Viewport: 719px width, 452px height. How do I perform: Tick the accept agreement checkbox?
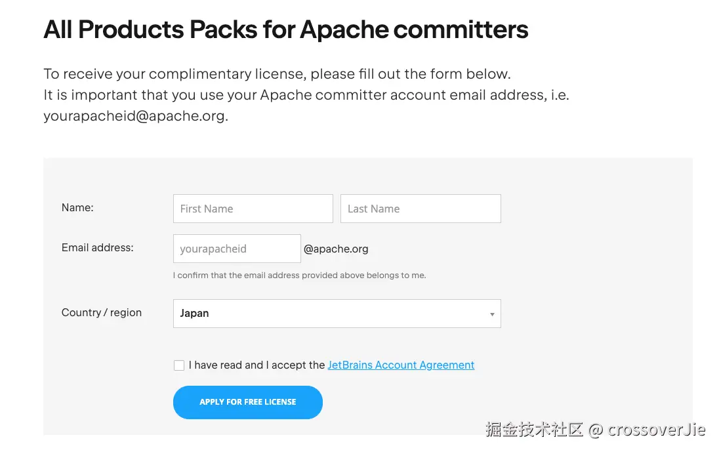[x=179, y=365]
